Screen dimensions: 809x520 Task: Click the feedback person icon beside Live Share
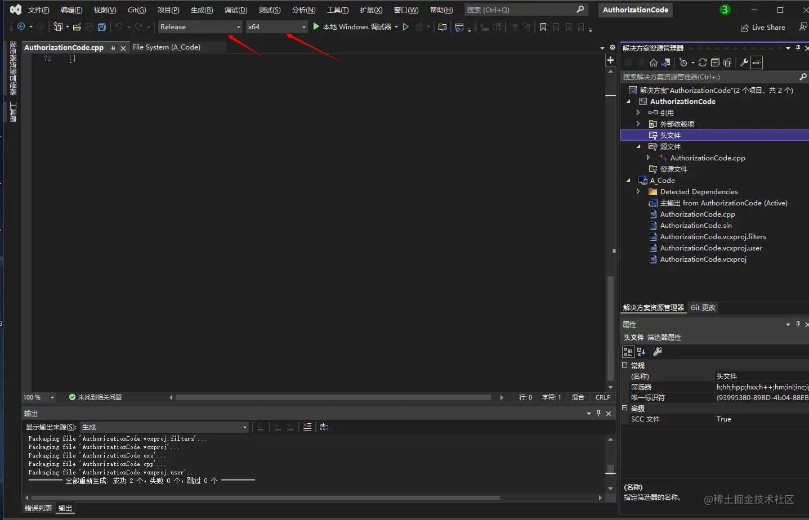click(x=803, y=26)
